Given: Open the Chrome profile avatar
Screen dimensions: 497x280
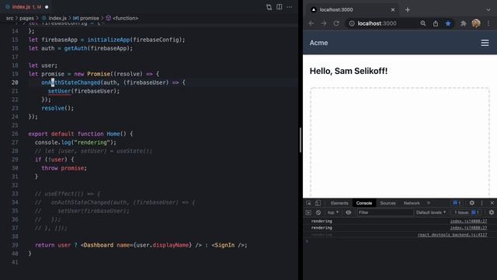Looking at the screenshot, I should (x=476, y=23).
